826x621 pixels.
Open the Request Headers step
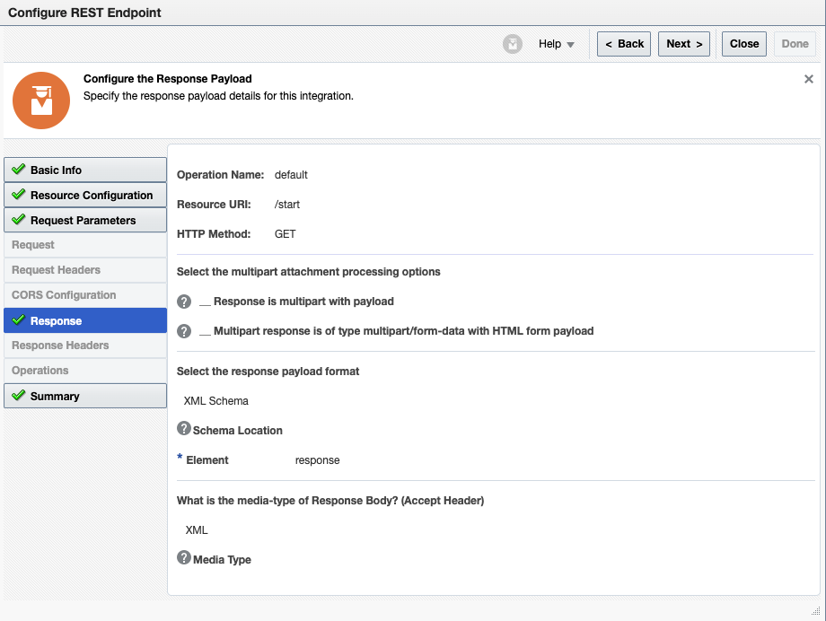85,270
